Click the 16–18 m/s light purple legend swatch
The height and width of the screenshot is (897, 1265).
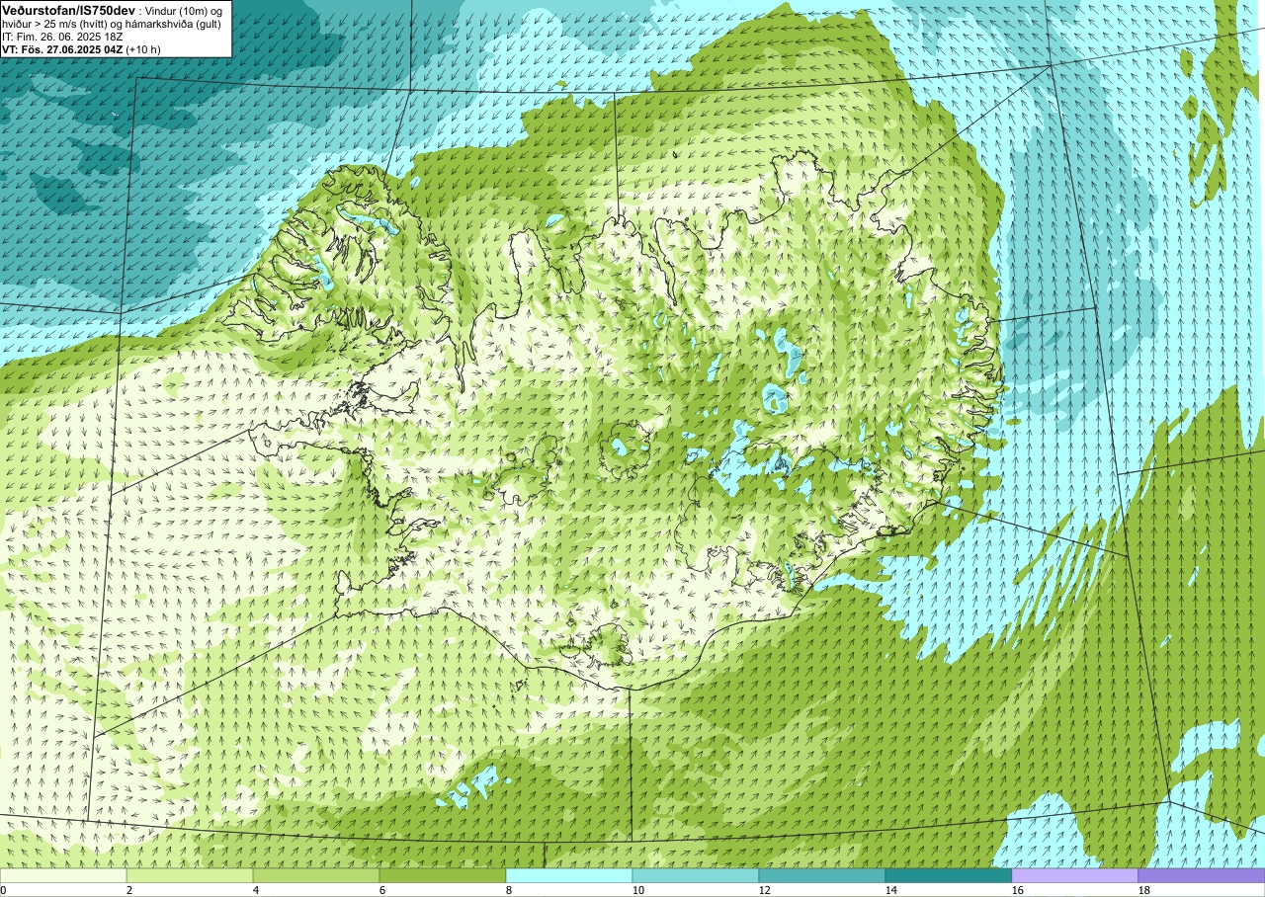click(1075, 875)
